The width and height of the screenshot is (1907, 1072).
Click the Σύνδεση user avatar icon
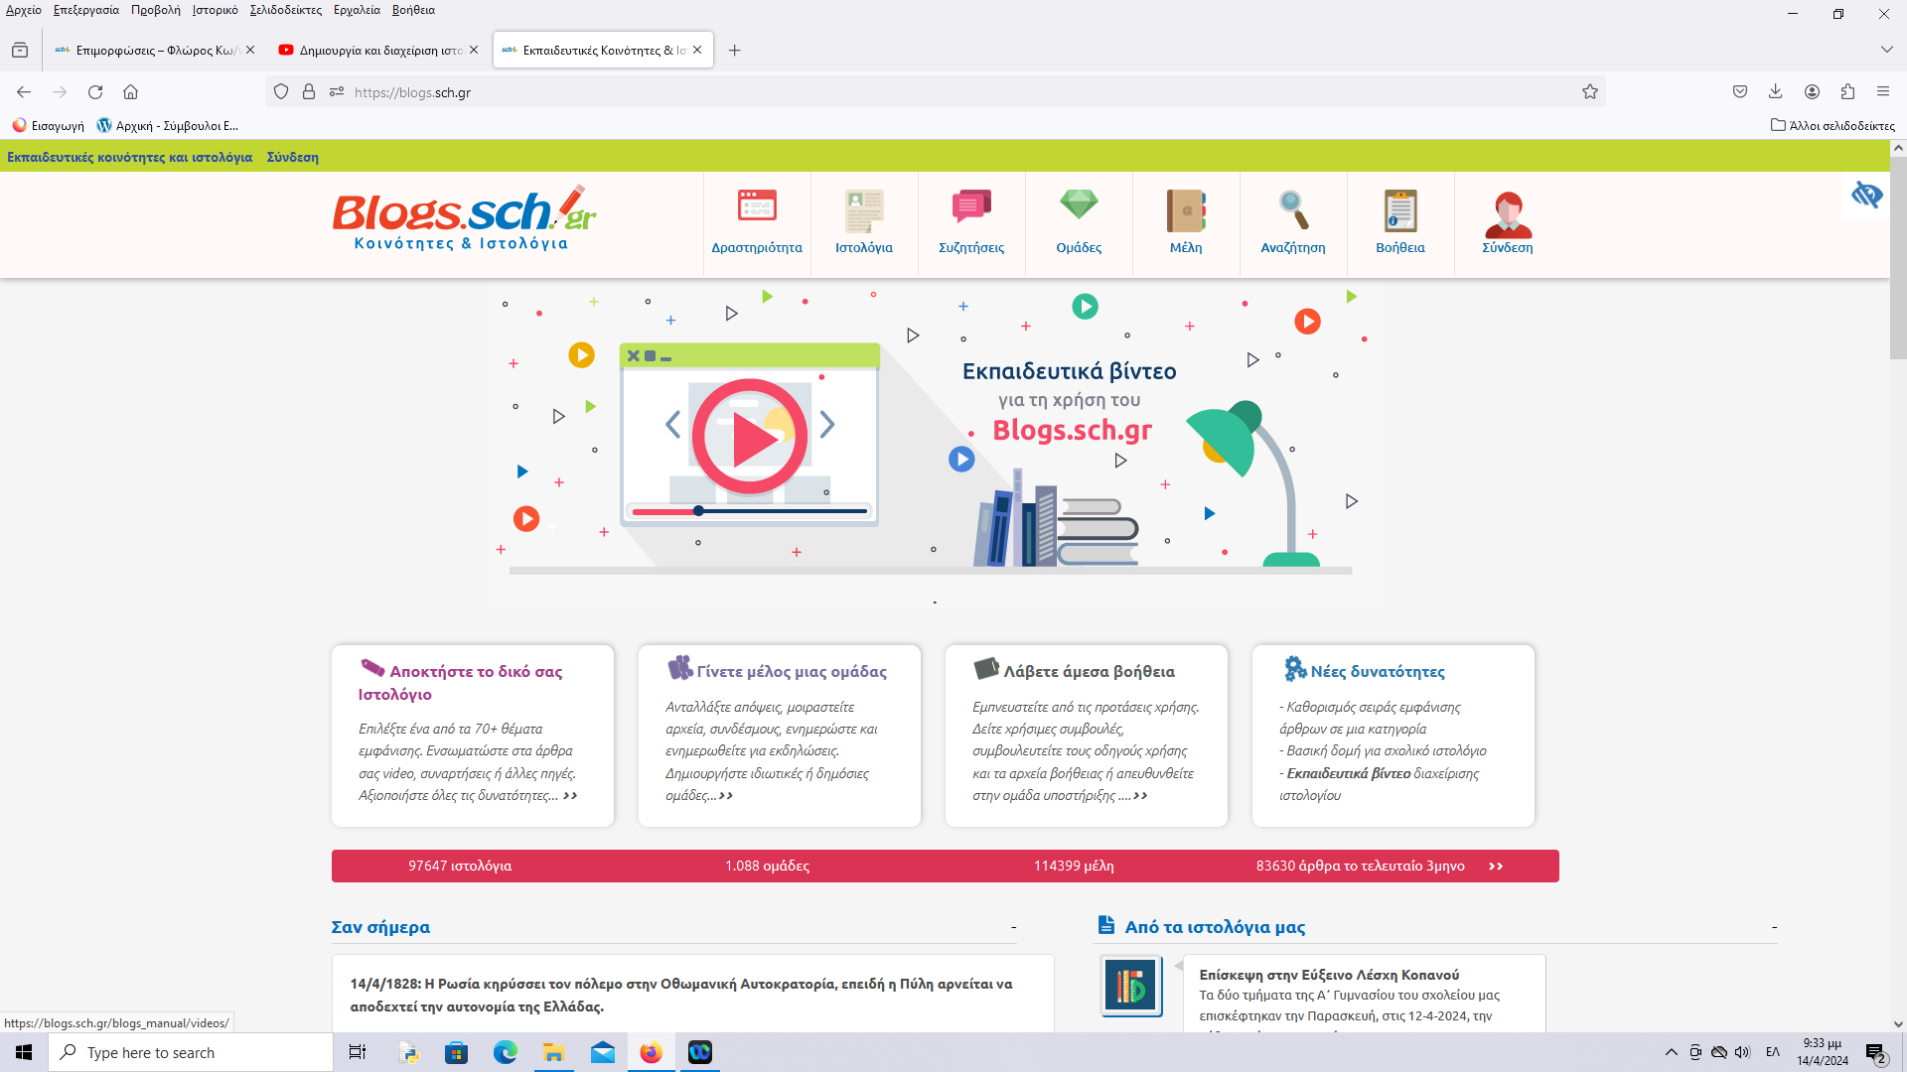(x=1507, y=212)
